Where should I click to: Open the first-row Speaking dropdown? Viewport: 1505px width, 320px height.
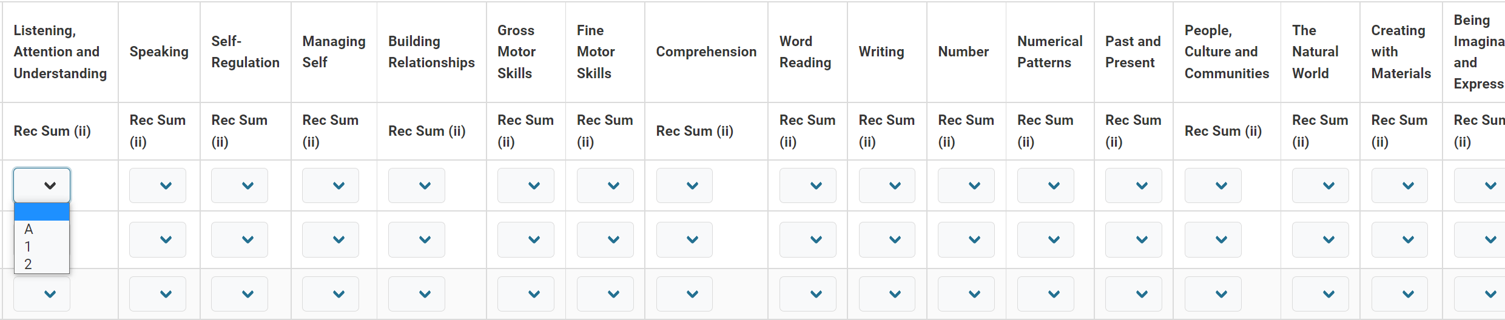[158, 185]
